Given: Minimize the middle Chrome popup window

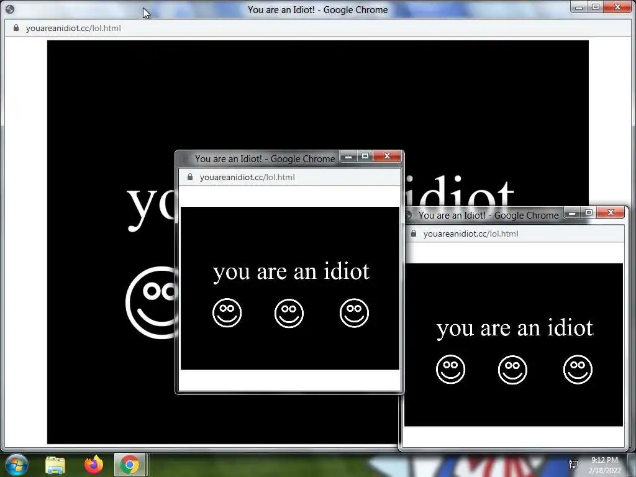Looking at the screenshot, I should (348, 156).
